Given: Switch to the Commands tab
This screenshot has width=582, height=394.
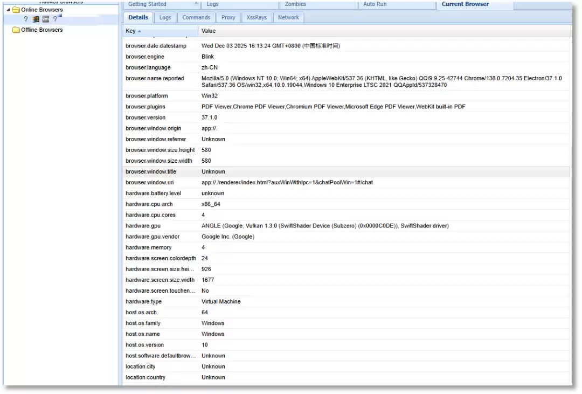Looking at the screenshot, I should click(x=196, y=18).
